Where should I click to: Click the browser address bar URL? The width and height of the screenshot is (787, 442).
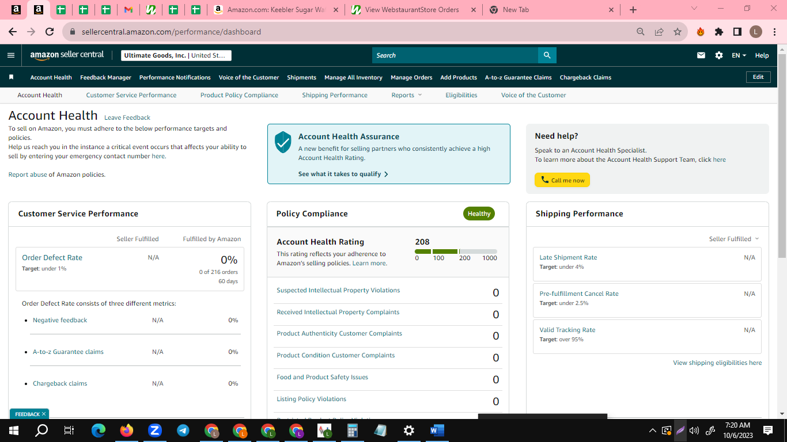[x=171, y=32]
